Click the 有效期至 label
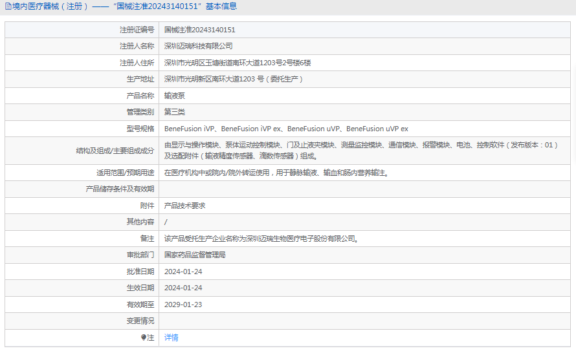The width and height of the screenshot is (576, 353). click(x=140, y=305)
